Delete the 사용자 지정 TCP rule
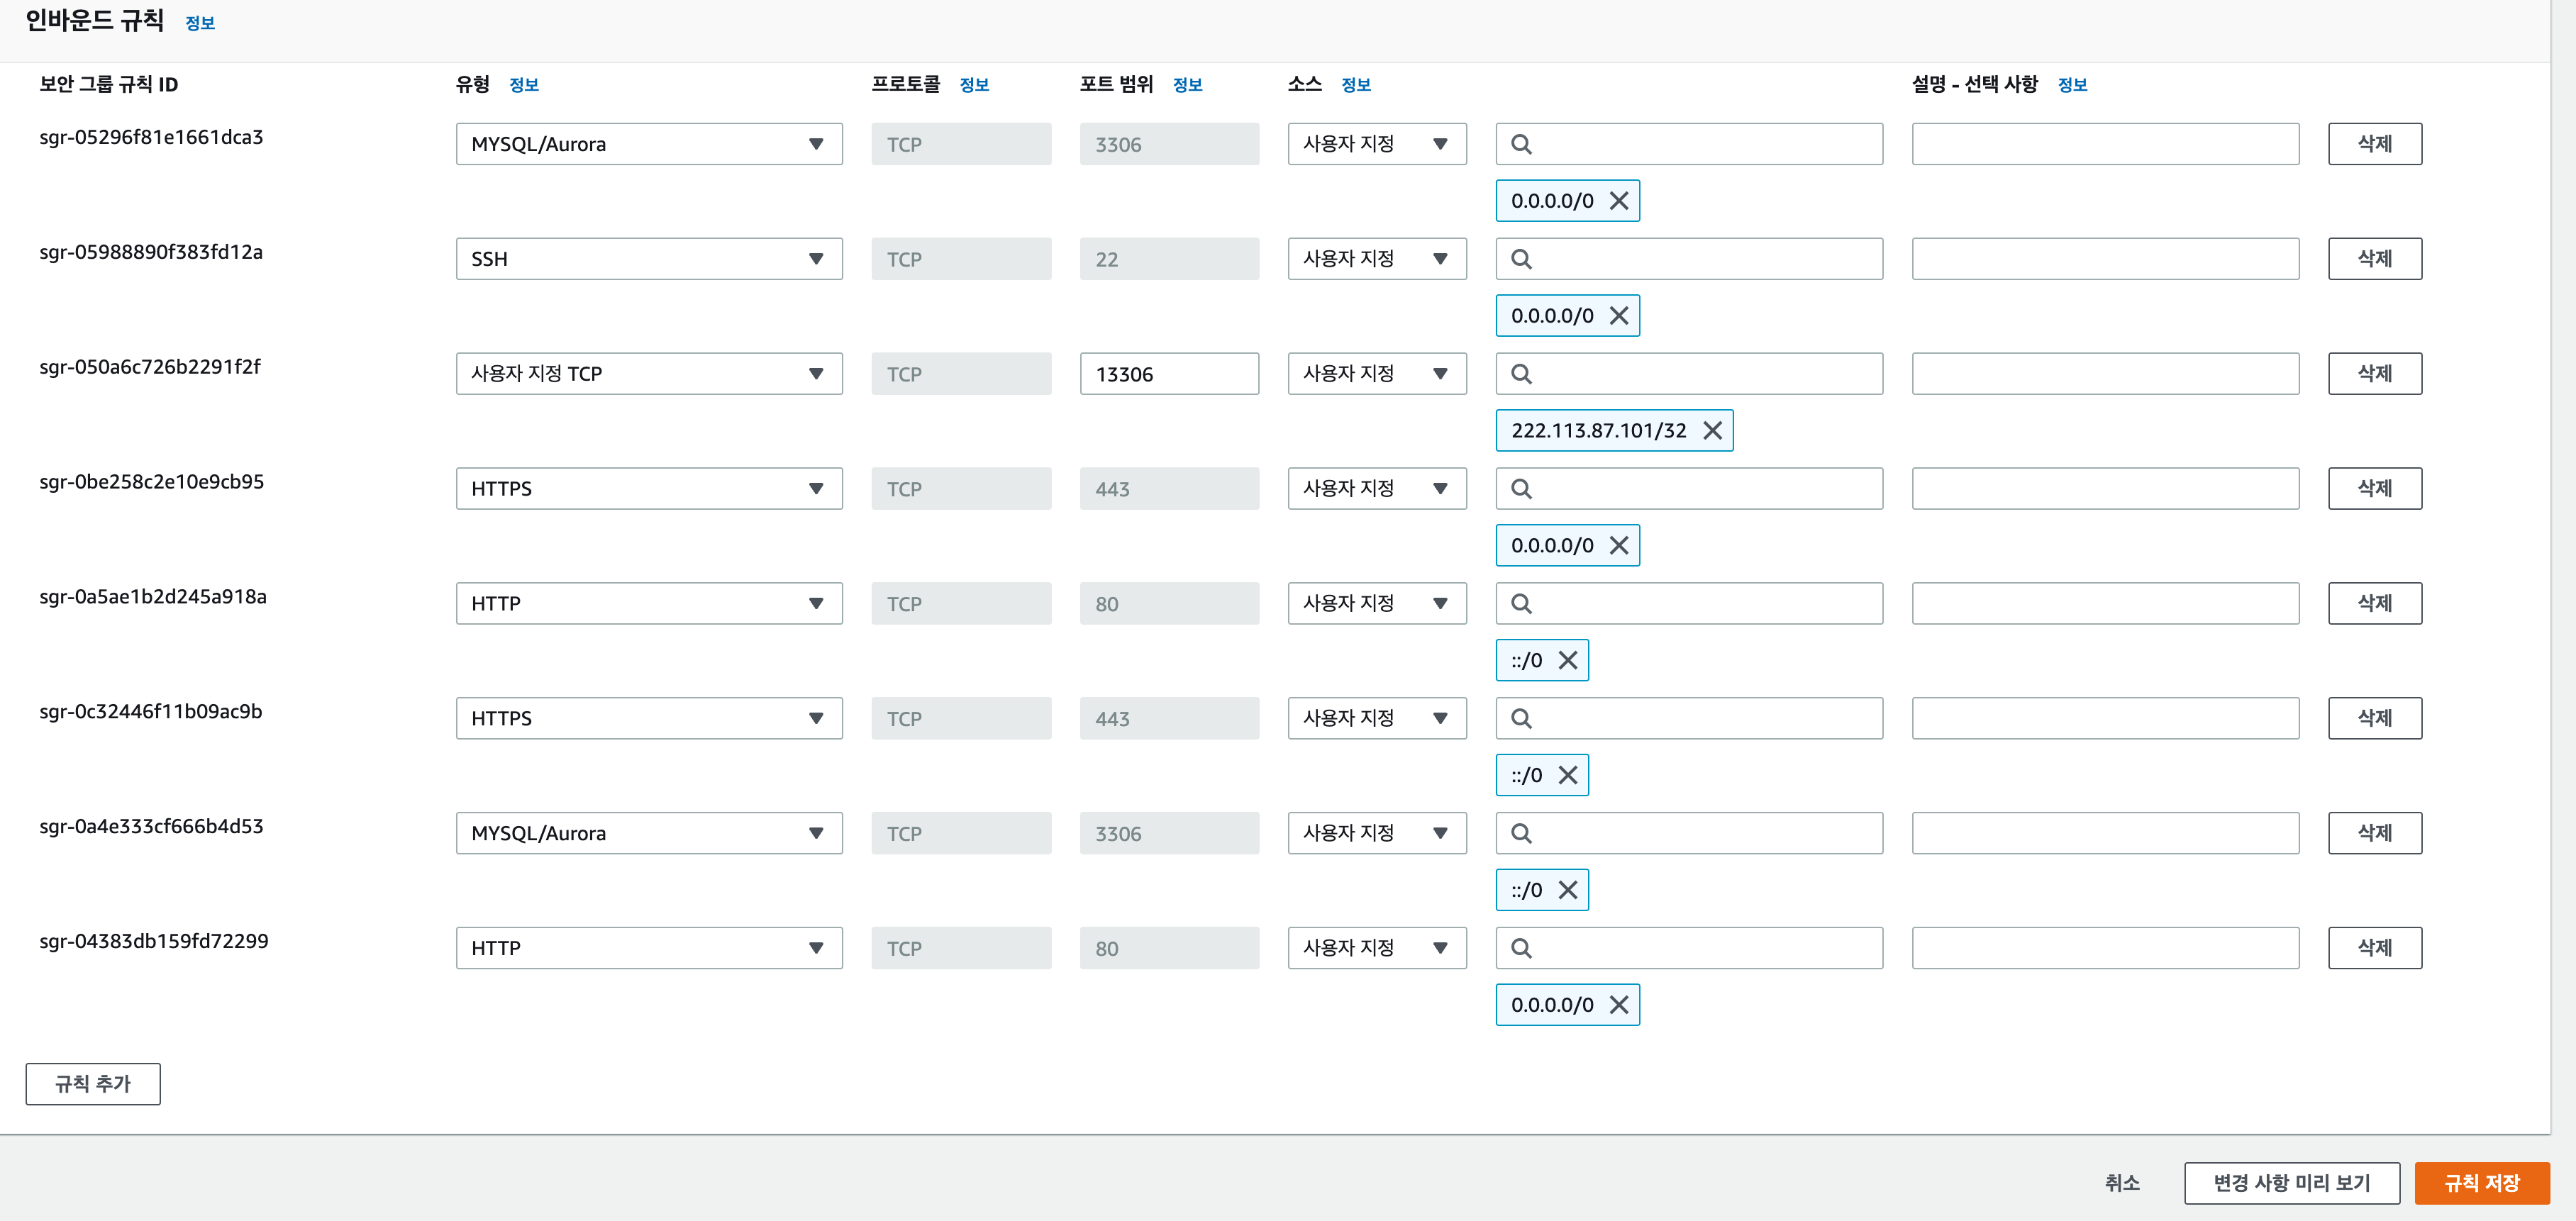This screenshot has width=2576, height=1221. (2375, 374)
